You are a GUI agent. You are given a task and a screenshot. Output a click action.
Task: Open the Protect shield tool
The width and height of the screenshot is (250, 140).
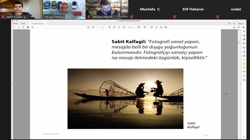pyautogui.click(x=244, y=76)
